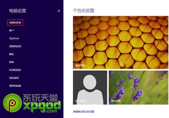The image size is (169, 118).
Task: Open the user avatar tile
Action: 90,87
